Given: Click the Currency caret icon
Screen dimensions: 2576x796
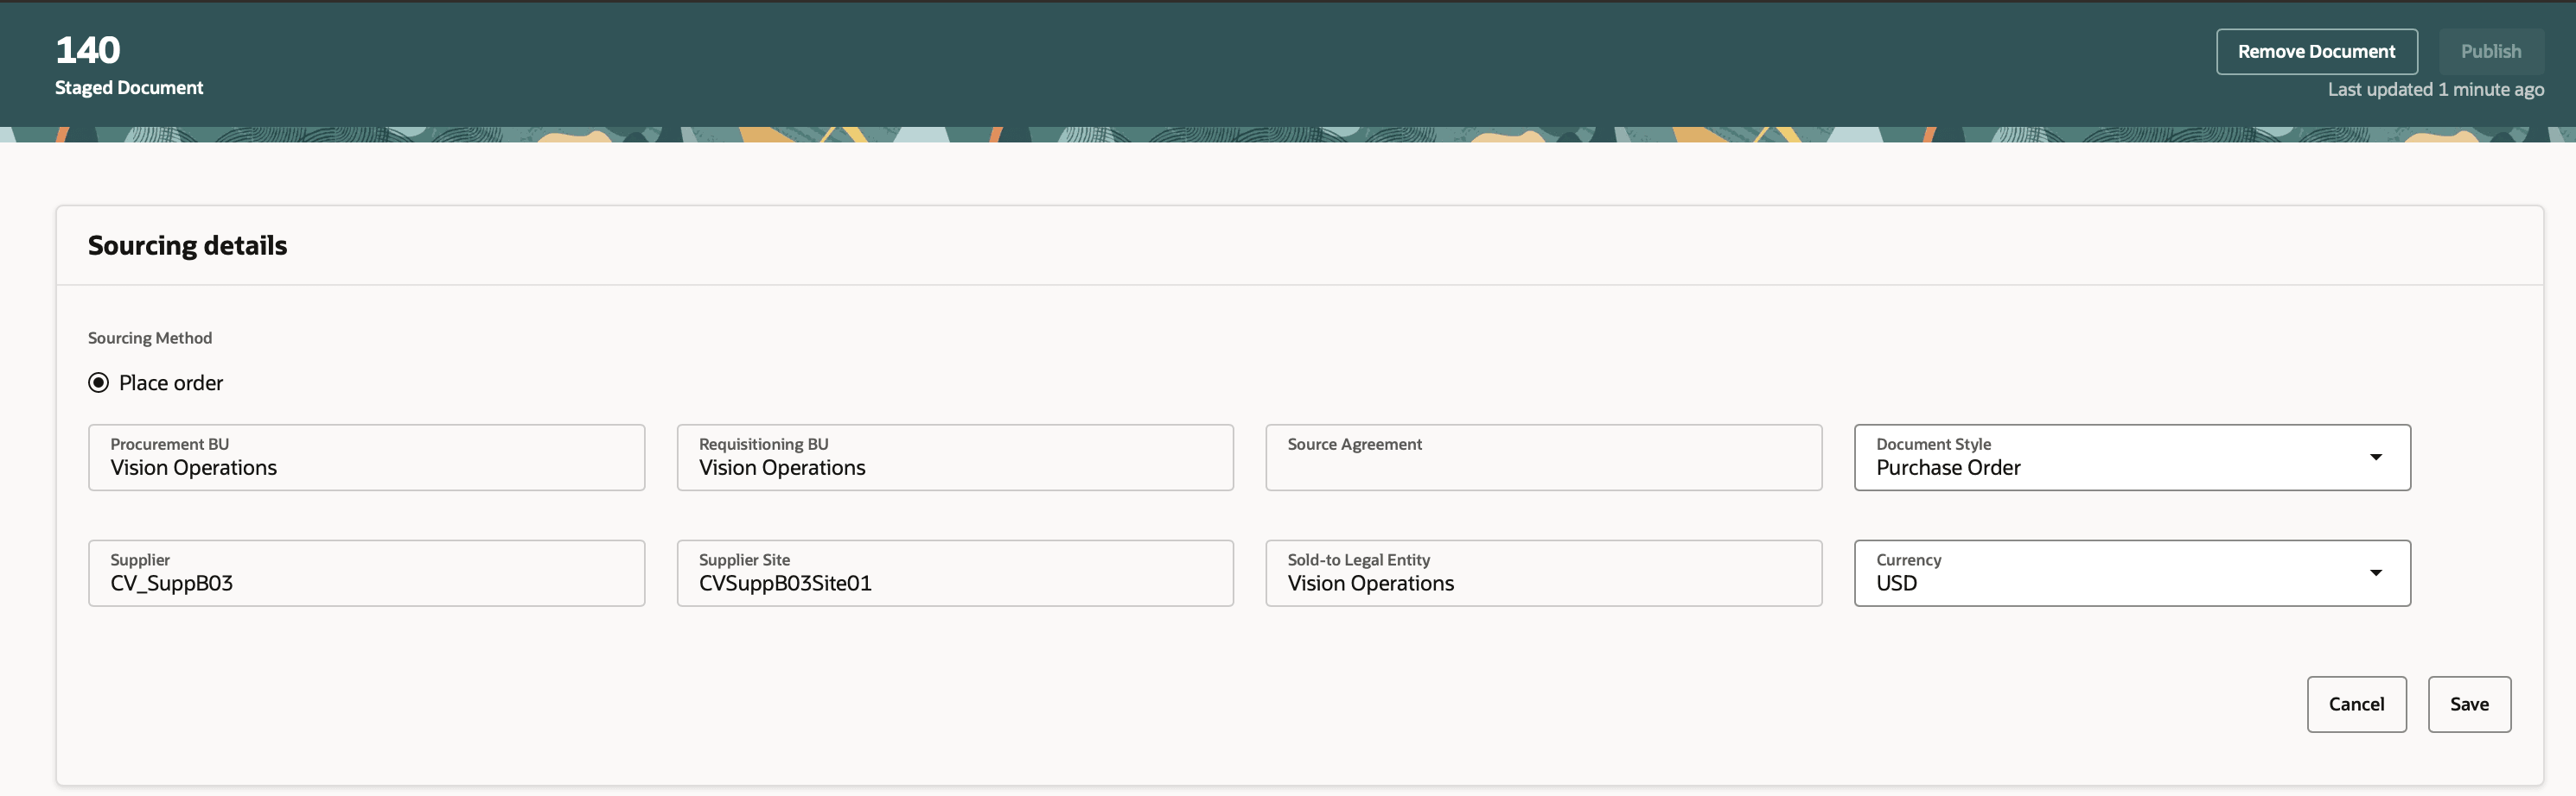Looking at the screenshot, I should pyautogui.click(x=2378, y=572).
